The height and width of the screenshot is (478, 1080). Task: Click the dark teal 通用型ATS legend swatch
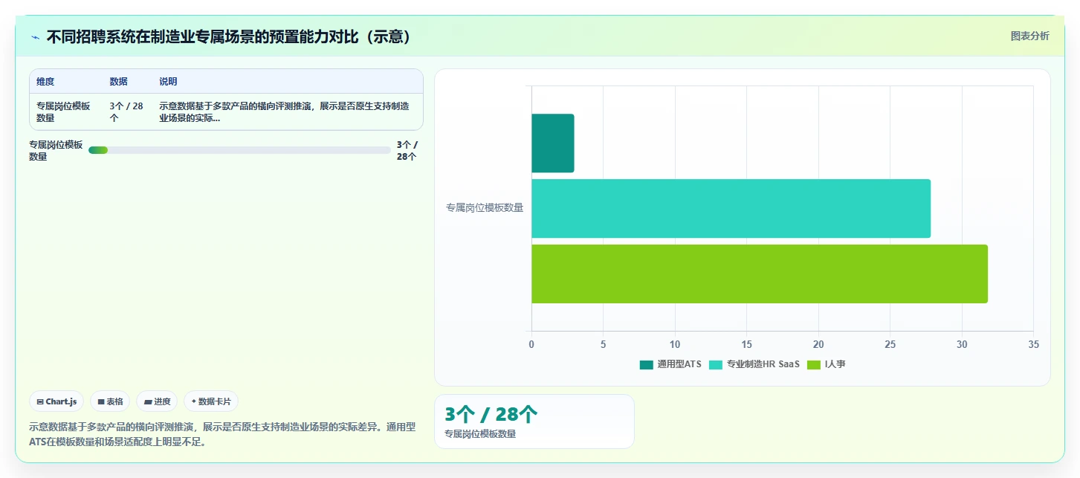pyautogui.click(x=647, y=364)
